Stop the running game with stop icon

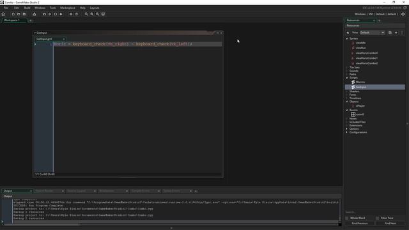[56, 14]
